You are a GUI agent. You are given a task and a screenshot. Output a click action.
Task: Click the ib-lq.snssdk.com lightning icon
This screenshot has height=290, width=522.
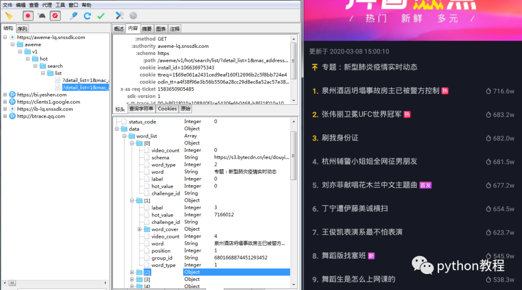click(12, 109)
